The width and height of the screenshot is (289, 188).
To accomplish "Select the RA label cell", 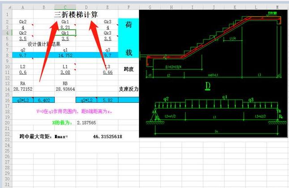I will pos(23,83).
